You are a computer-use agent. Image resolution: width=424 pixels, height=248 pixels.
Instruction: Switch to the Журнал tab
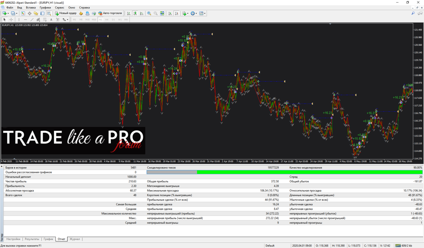pyautogui.click(x=75, y=239)
